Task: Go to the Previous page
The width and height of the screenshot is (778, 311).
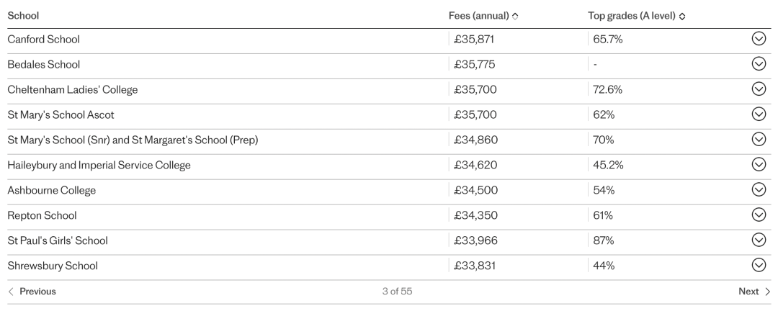Action: [x=32, y=292]
